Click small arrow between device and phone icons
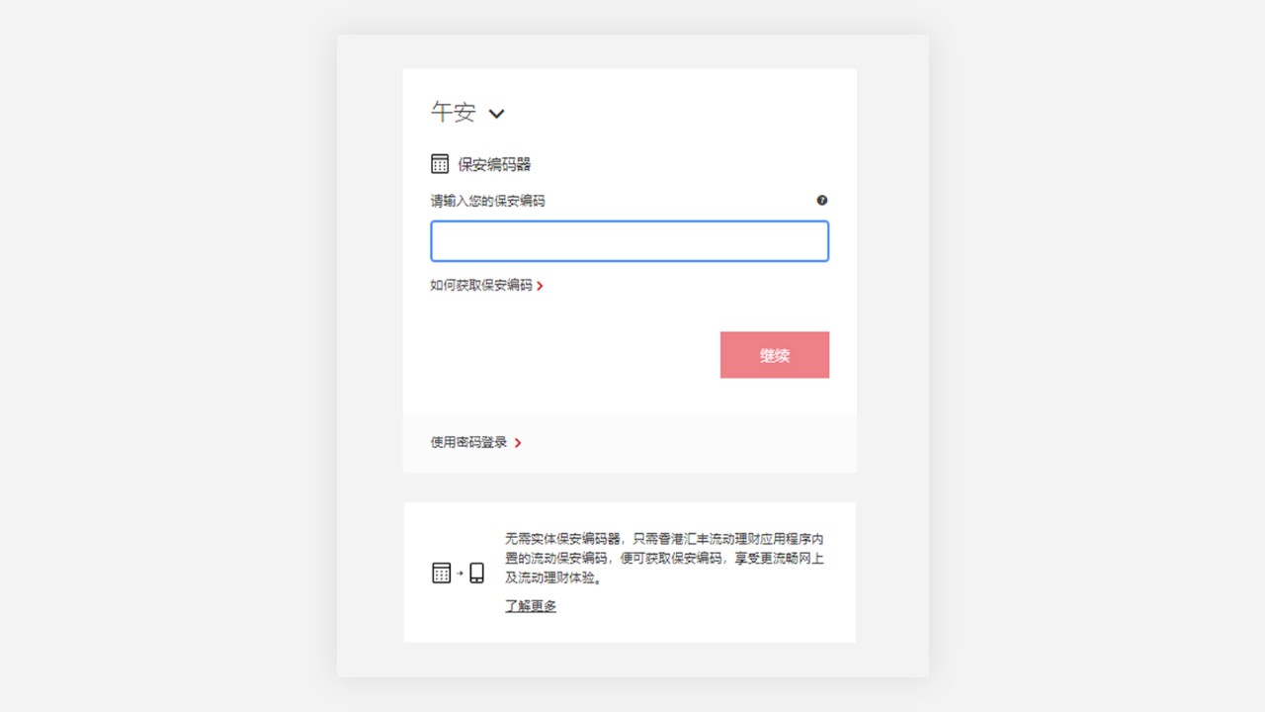Screen dimensions: 1265x712 pyautogui.click(x=460, y=573)
